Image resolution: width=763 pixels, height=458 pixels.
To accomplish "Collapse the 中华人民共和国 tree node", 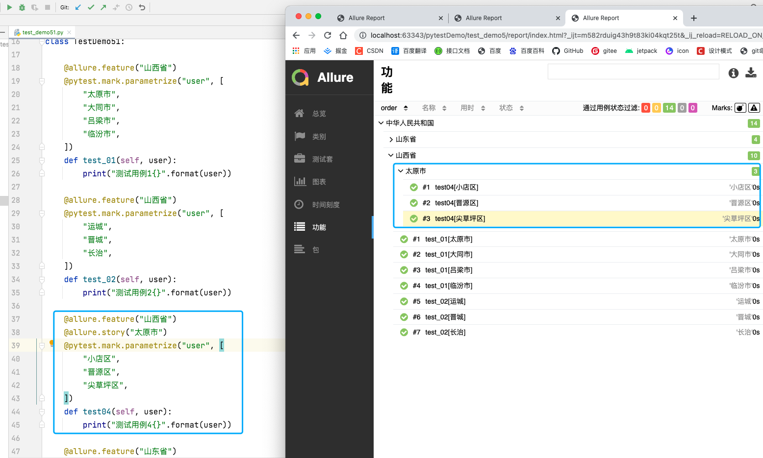I will click(569, 123).
